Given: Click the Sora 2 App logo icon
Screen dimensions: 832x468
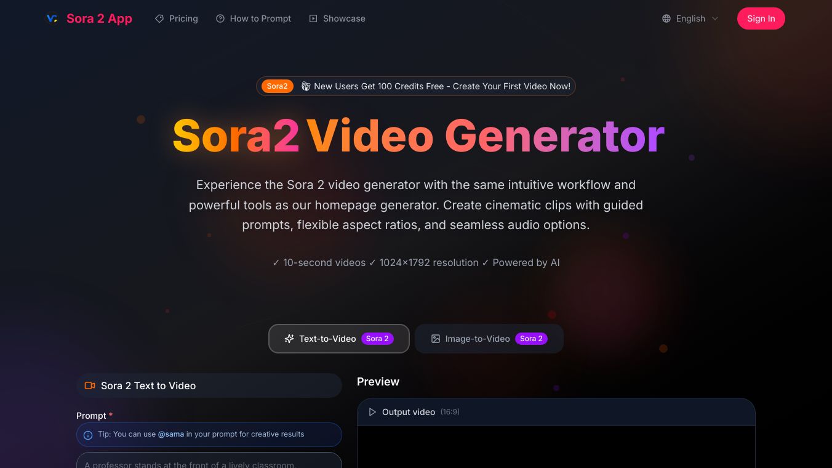Looking at the screenshot, I should [52, 18].
